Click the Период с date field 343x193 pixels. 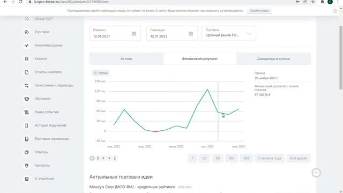(115, 33)
